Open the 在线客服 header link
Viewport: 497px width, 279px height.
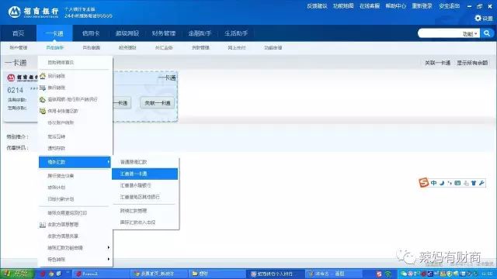pyautogui.click(x=370, y=6)
